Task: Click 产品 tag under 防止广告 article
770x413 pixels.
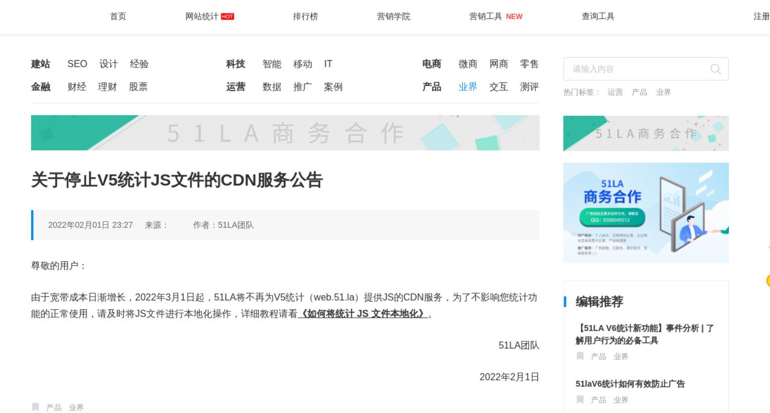Action: click(x=599, y=400)
